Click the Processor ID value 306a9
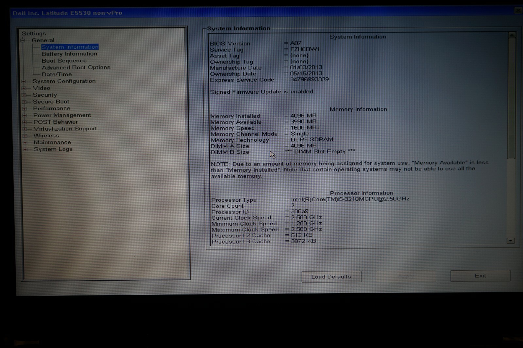The image size is (523, 348). pyautogui.click(x=300, y=211)
